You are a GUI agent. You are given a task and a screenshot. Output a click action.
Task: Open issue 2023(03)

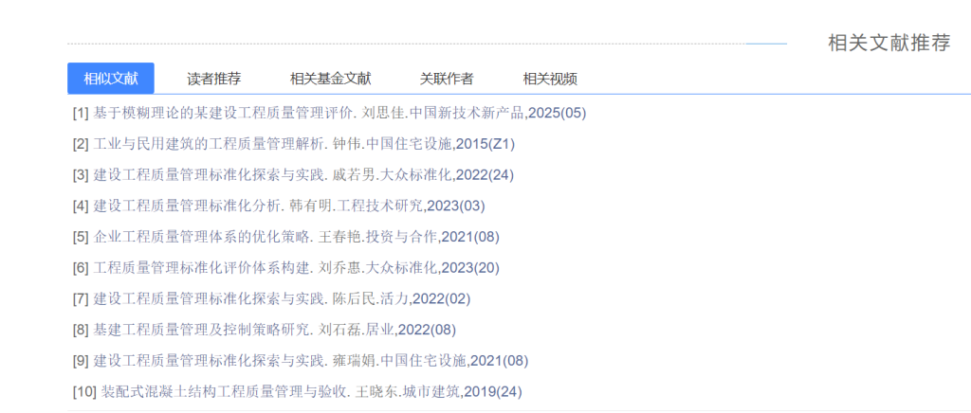(456, 206)
